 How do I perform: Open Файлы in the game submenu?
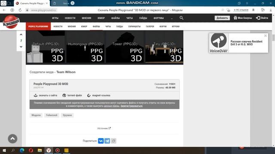pyautogui.click(x=96, y=27)
